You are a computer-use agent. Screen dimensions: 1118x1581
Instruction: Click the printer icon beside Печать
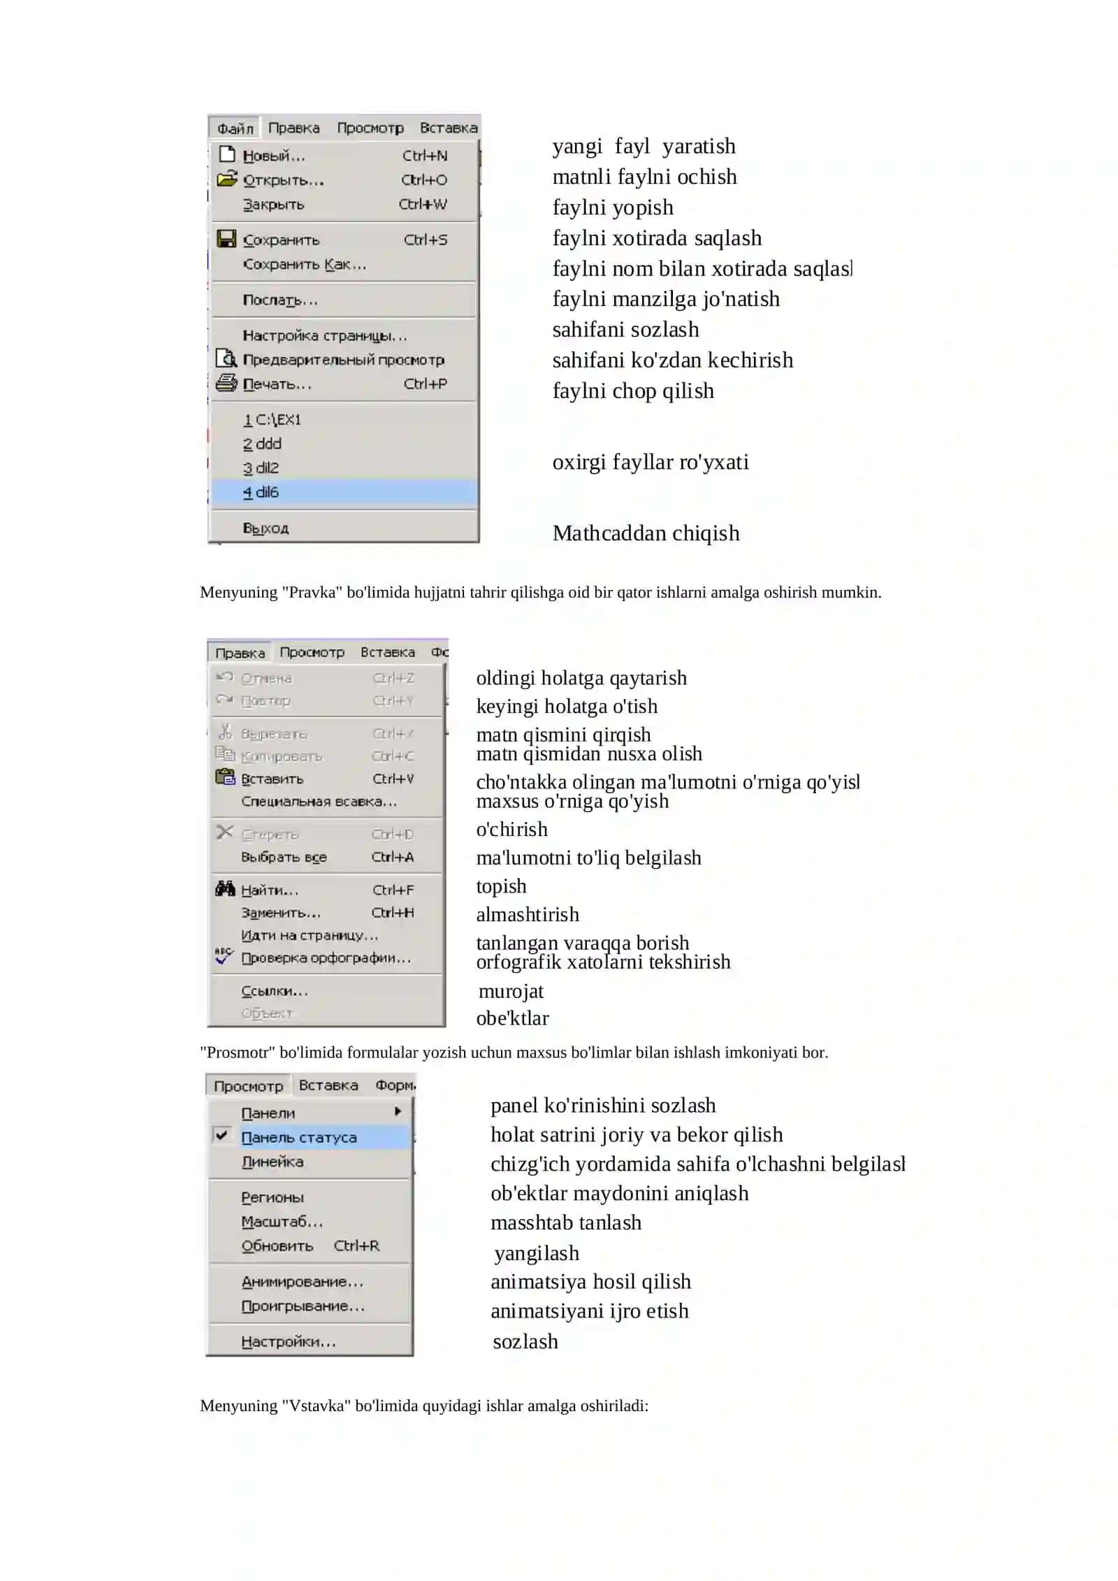click(226, 383)
